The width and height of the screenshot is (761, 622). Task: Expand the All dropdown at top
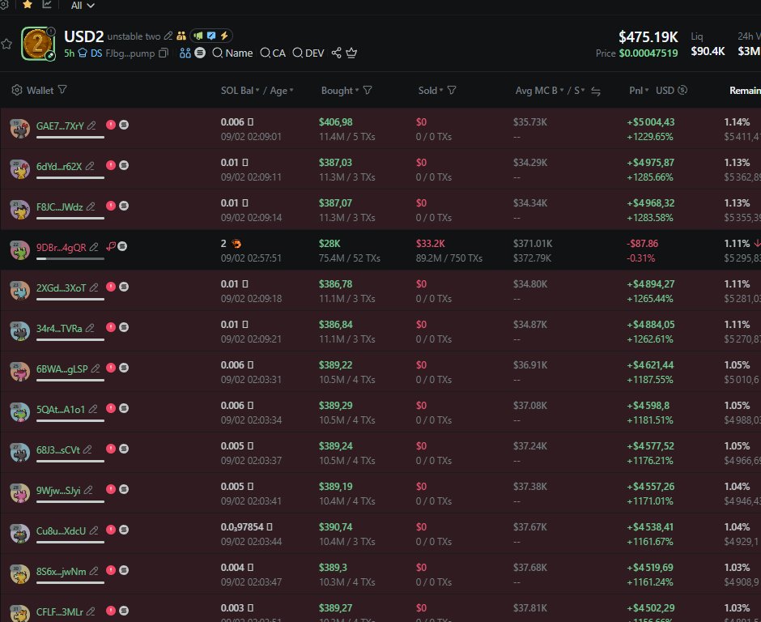(x=83, y=6)
